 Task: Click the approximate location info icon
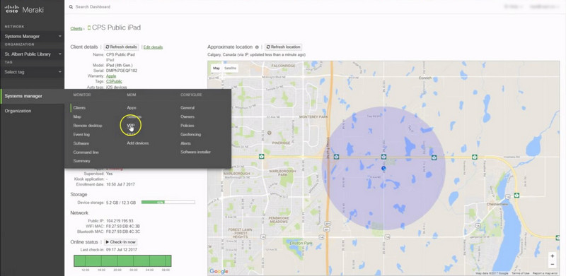pyautogui.click(x=257, y=47)
